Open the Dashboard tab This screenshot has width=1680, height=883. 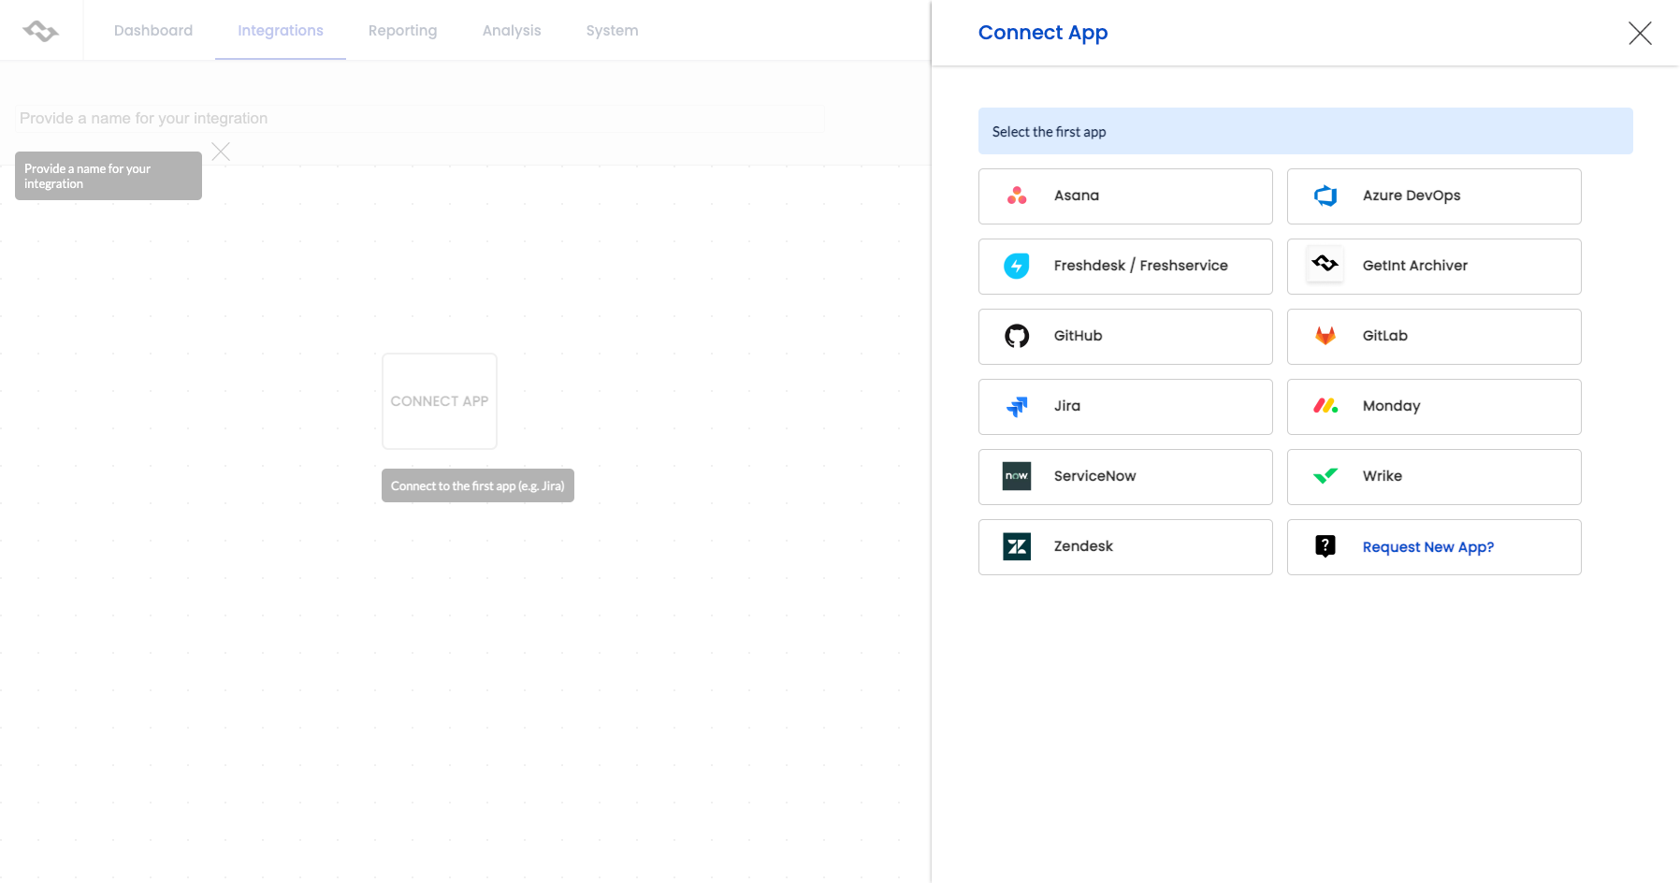click(153, 30)
